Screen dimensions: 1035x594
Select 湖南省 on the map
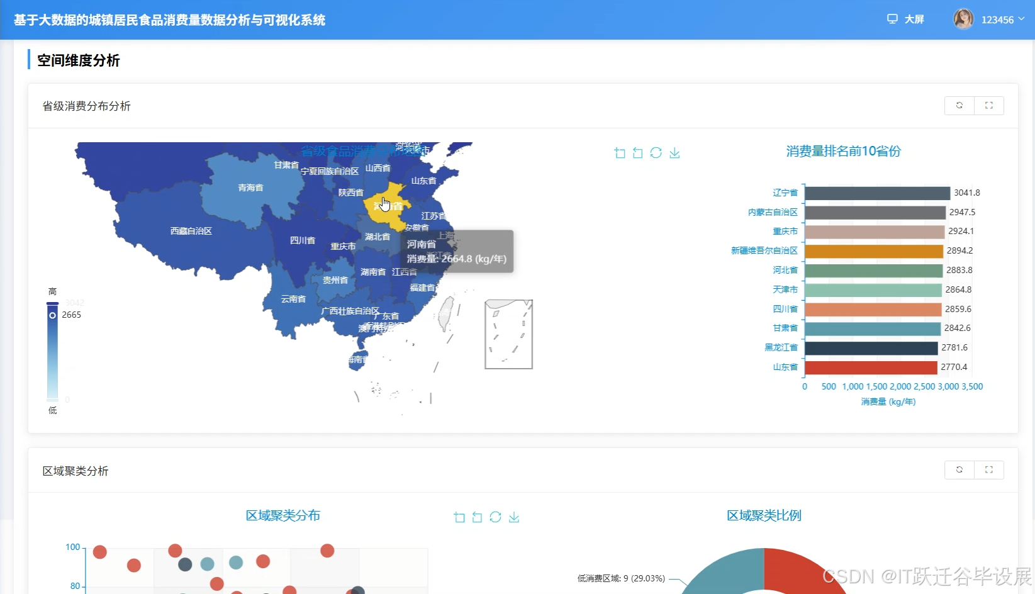[372, 272]
